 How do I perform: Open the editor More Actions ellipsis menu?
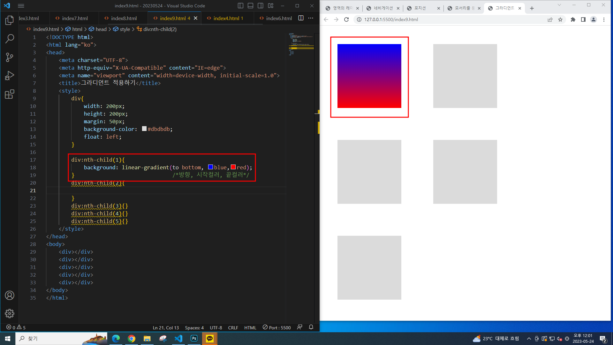click(311, 18)
